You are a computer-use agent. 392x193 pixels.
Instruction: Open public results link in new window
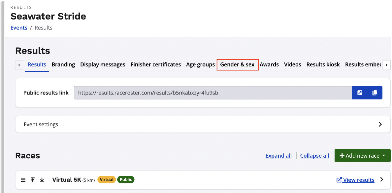tap(360, 93)
